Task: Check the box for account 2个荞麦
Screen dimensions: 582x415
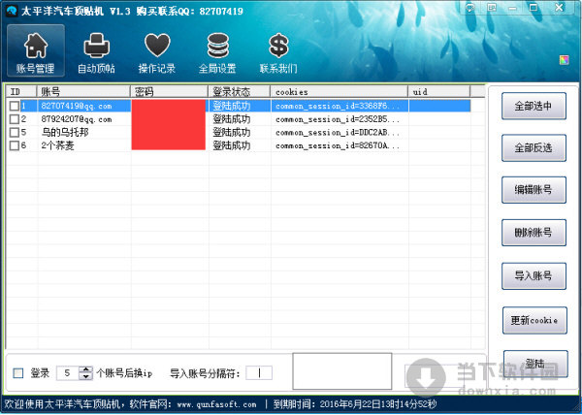Action: (x=15, y=145)
